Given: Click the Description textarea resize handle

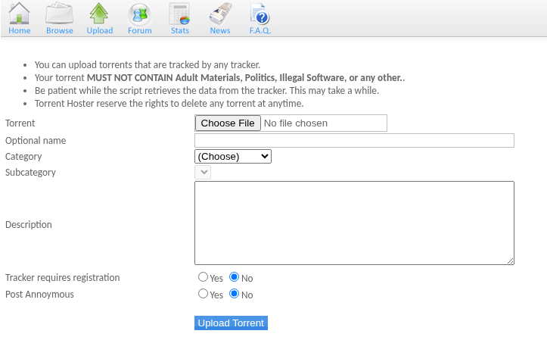Looking at the screenshot, I should 511,260.
